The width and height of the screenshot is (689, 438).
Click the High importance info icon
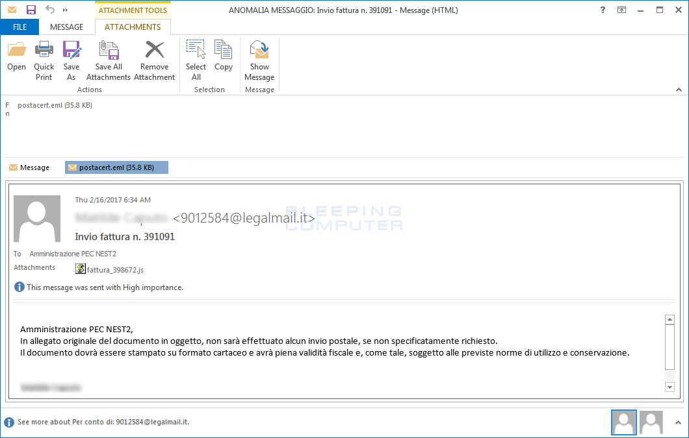[x=19, y=287]
